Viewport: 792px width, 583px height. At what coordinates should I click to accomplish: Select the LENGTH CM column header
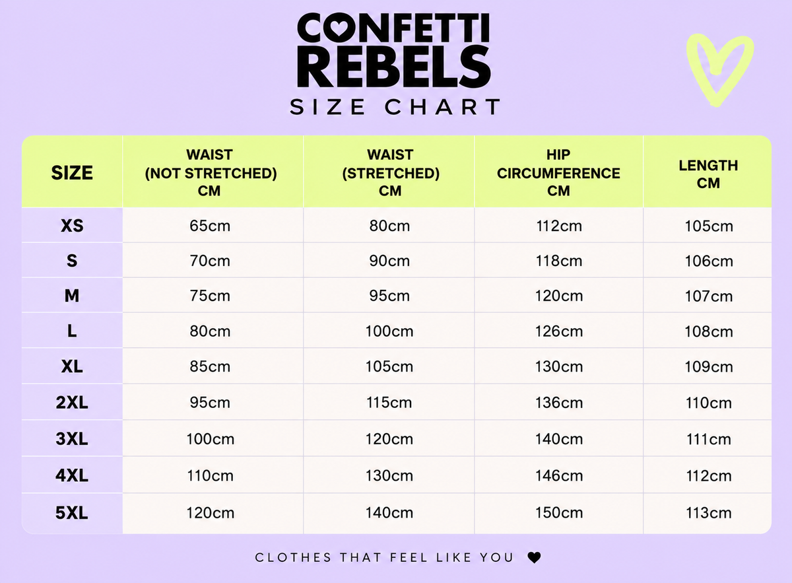tap(708, 174)
